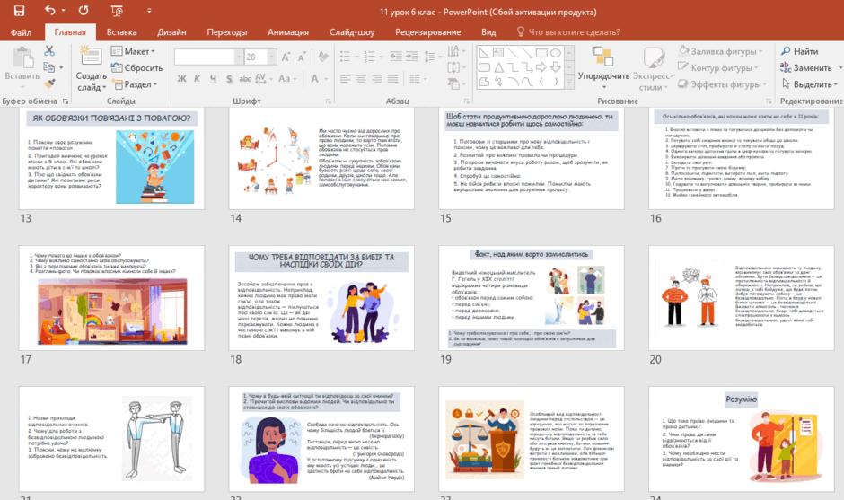
Task: Open the Макет layout dropdown
Action: pyautogui.click(x=133, y=51)
